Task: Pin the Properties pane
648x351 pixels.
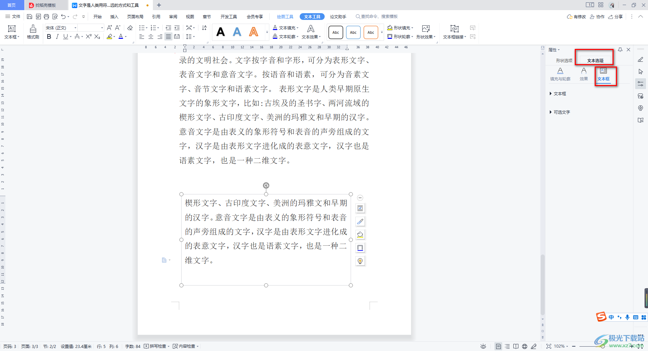Action: pyautogui.click(x=620, y=50)
